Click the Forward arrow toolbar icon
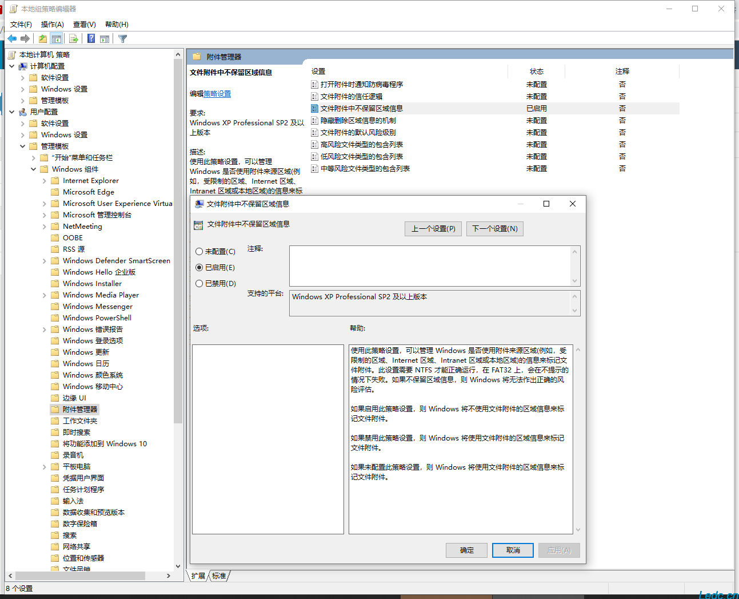The width and height of the screenshot is (739, 599). coord(25,39)
